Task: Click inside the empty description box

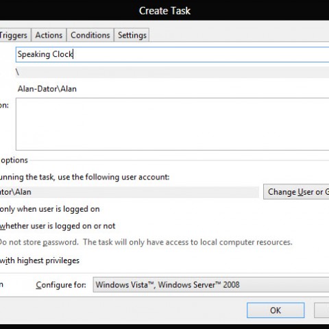Action: point(173,124)
